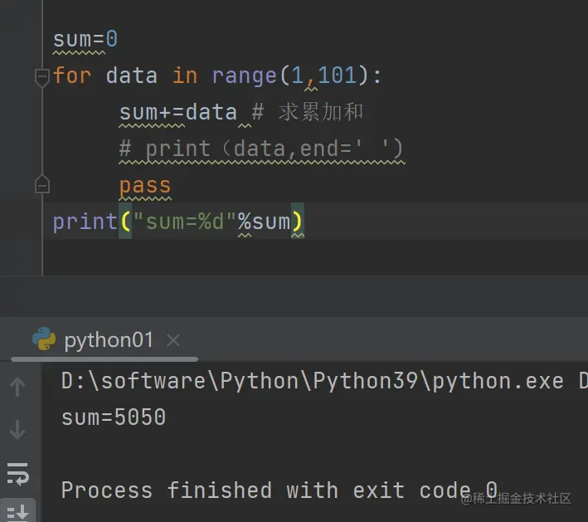Click the range function call
Screen dimensions: 588x522
[x=244, y=76]
